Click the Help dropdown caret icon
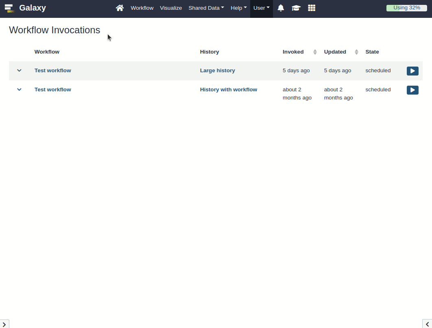 pos(246,8)
